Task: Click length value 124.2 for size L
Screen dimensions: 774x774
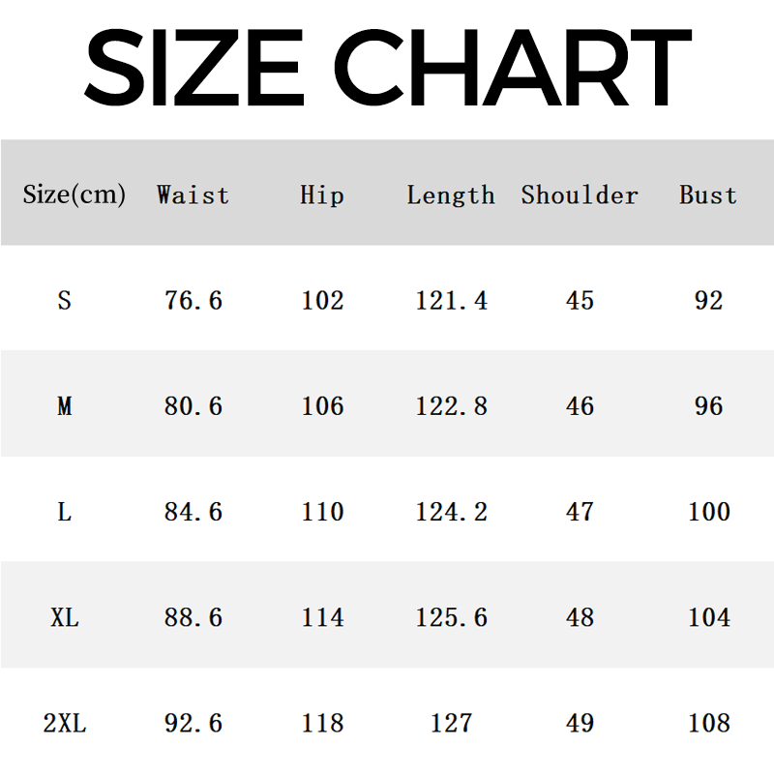Action: [451, 511]
